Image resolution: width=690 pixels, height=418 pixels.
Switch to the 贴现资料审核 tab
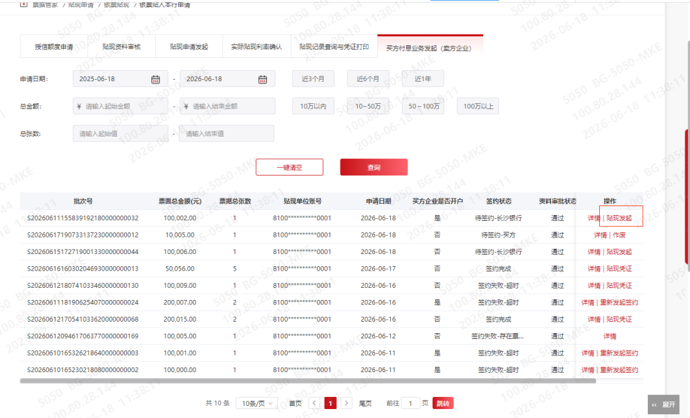(x=121, y=47)
